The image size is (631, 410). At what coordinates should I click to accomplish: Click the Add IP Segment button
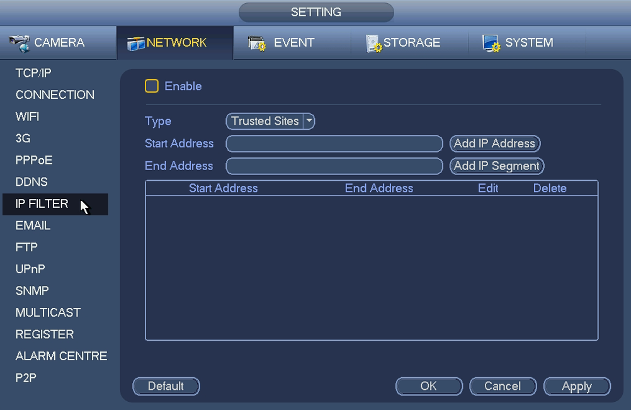click(496, 166)
